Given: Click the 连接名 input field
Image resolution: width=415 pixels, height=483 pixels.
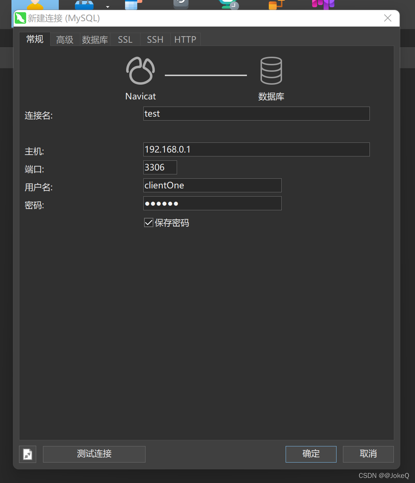Looking at the screenshot, I should [x=256, y=114].
